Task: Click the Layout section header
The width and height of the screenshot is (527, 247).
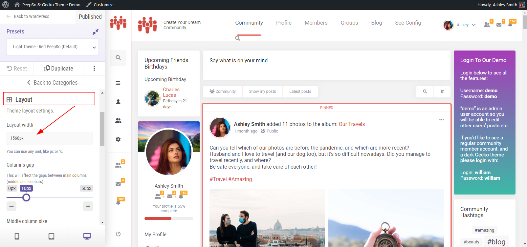Action: [x=49, y=99]
